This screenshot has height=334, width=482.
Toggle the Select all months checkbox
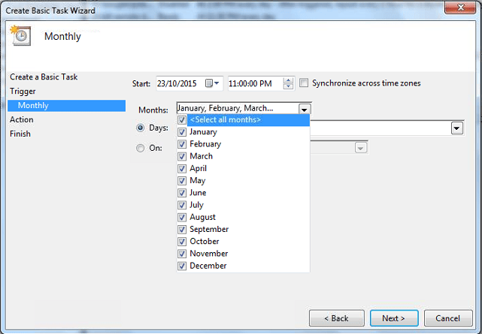[182, 120]
